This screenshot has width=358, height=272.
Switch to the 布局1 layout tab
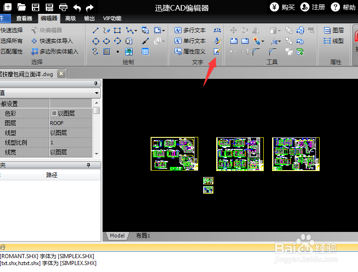pos(143,236)
